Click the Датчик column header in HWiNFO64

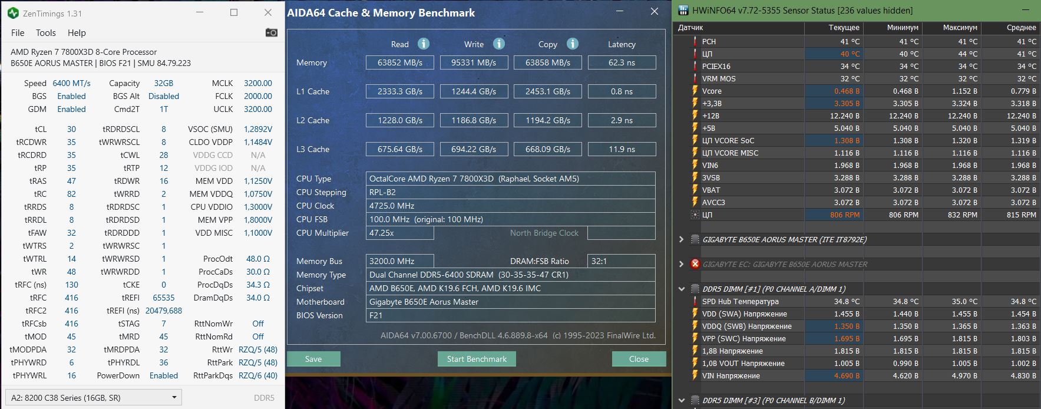click(739, 28)
